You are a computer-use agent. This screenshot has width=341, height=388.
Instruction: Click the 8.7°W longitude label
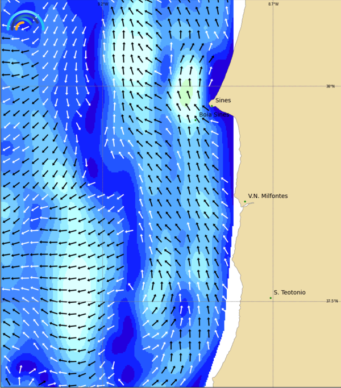pyautogui.click(x=273, y=4)
